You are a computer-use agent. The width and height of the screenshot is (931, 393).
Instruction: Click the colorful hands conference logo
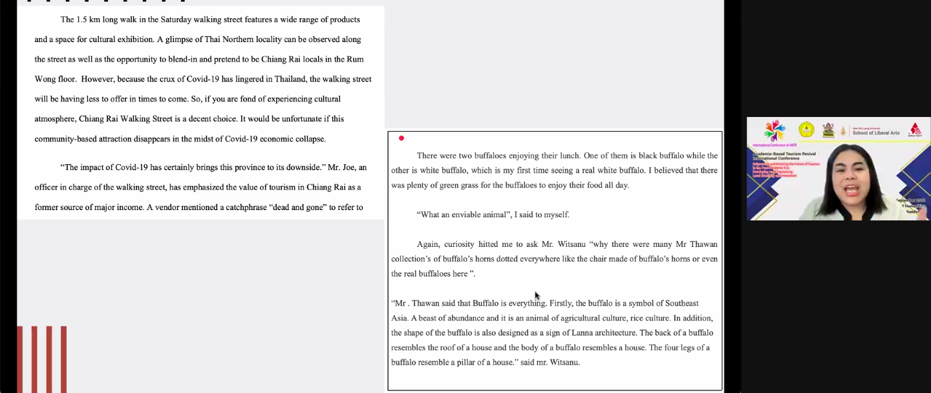coord(774,131)
